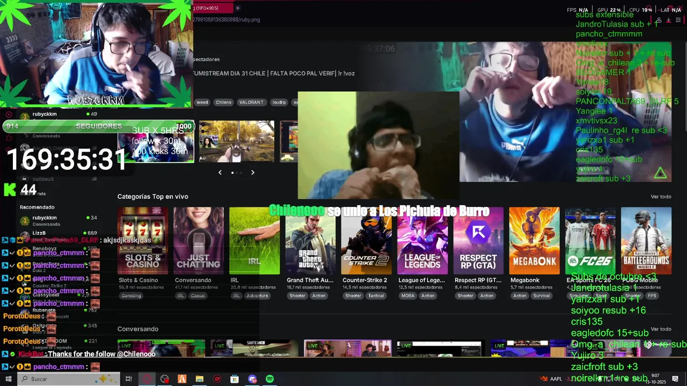Click the Casual tag under Conversando
The width and height of the screenshot is (687, 386).
(x=198, y=295)
